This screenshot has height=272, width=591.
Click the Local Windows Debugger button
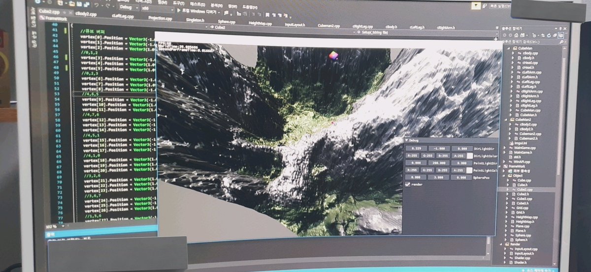(x=198, y=11)
